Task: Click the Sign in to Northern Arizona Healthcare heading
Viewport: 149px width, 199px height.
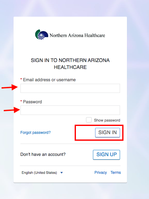Action: click(x=70, y=64)
